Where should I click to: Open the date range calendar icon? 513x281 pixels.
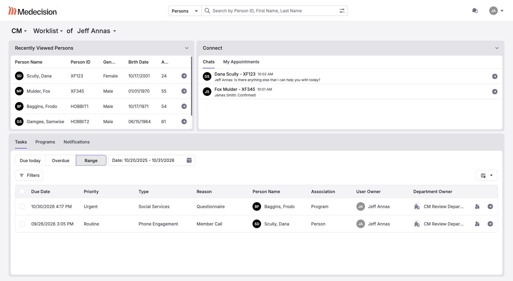click(x=189, y=160)
